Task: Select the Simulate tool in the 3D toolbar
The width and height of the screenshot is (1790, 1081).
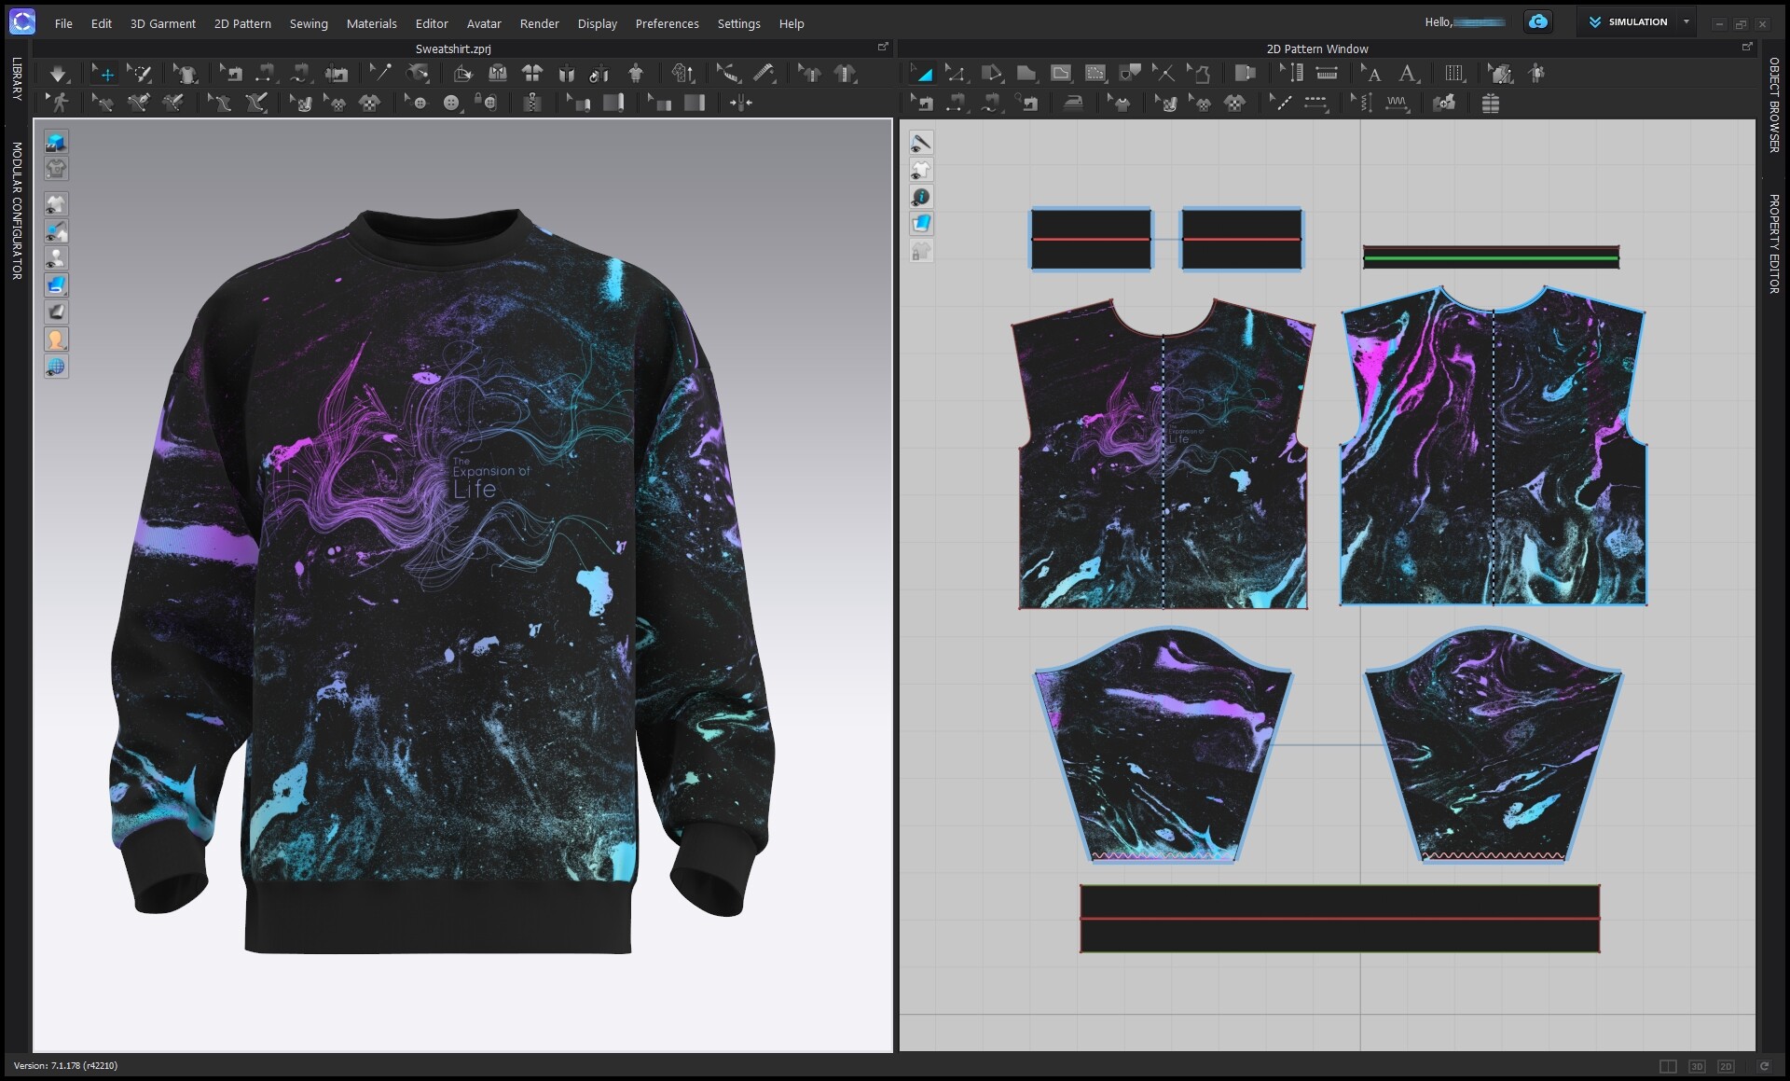Action: coord(59,73)
